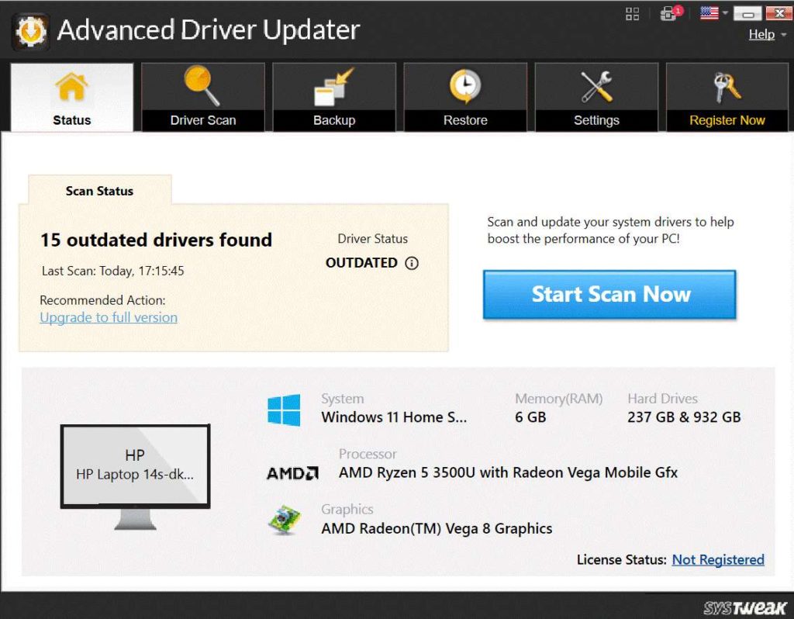Close the Advanced Driver Updater window
Viewport: 794px width, 619px height.
click(780, 13)
